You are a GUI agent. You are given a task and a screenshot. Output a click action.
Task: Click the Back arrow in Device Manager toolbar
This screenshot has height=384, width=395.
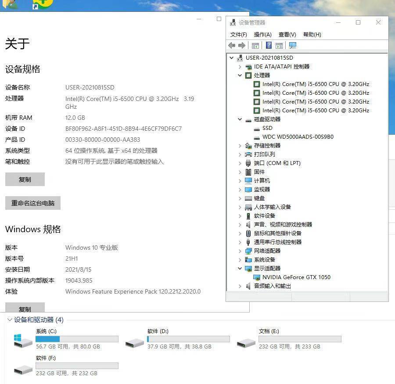(232, 45)
